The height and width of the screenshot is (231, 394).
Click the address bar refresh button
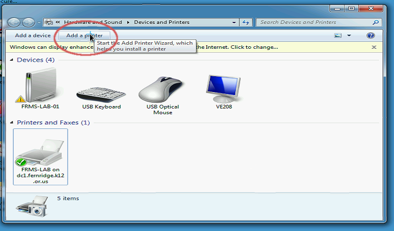coord(246,22)
